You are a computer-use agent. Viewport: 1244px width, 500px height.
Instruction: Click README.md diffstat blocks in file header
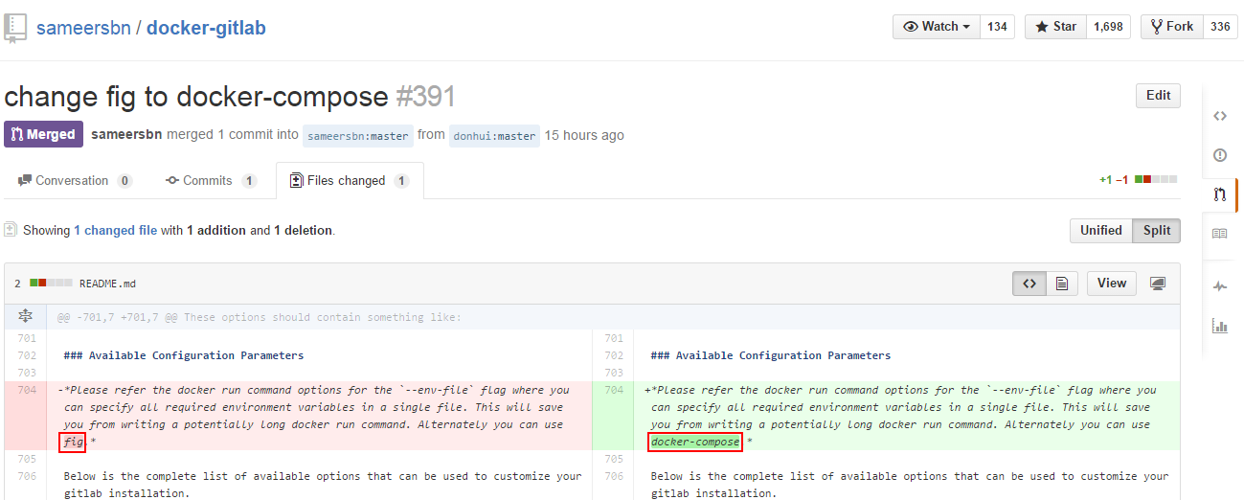pyautogui.click(x=51, y=283)
